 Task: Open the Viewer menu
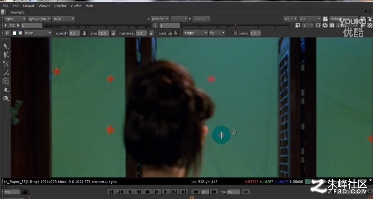coord(44,6)
